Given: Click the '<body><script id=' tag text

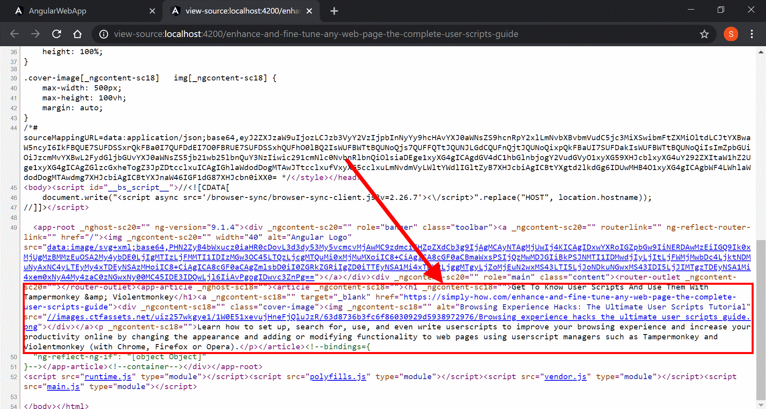Looking at the screenshot, I should tap(66, 188).
